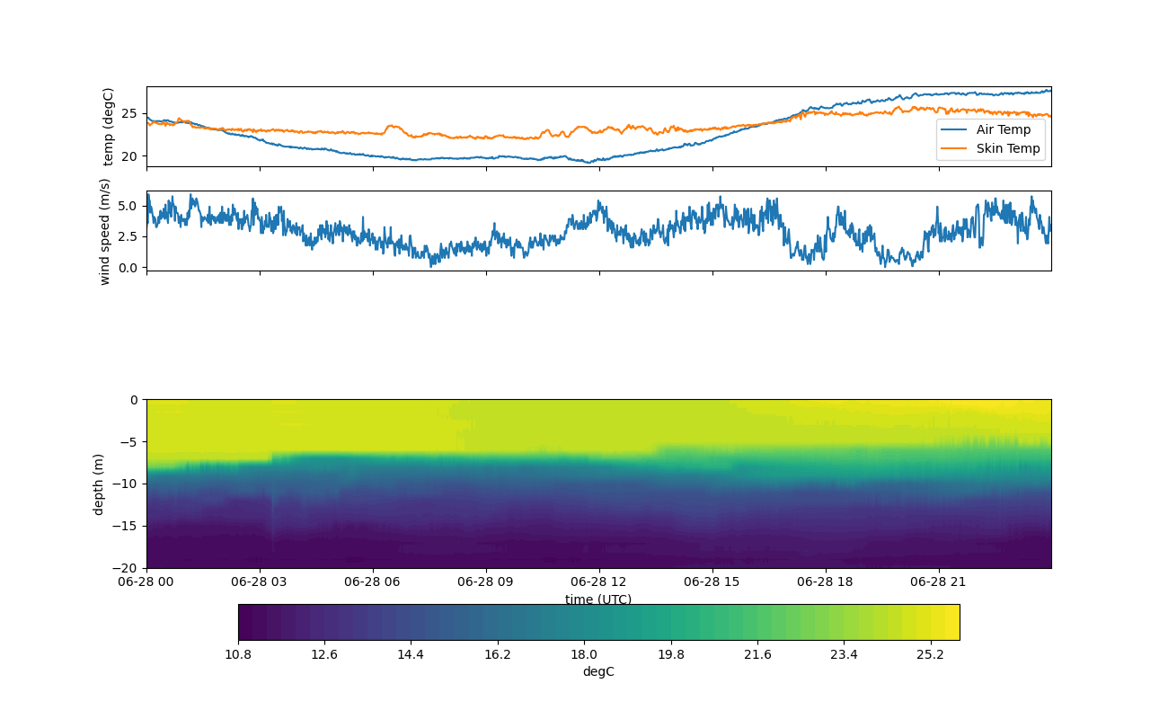Click the 10.8 colorbar tick label

(x=238, y=654)
